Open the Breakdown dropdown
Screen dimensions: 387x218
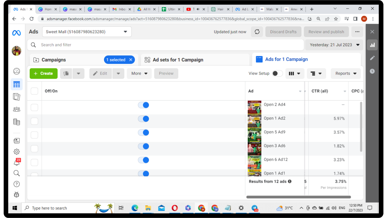316,74
